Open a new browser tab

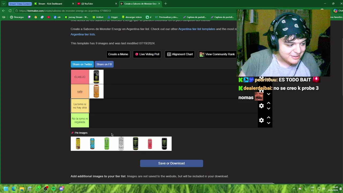pos(166,4)
